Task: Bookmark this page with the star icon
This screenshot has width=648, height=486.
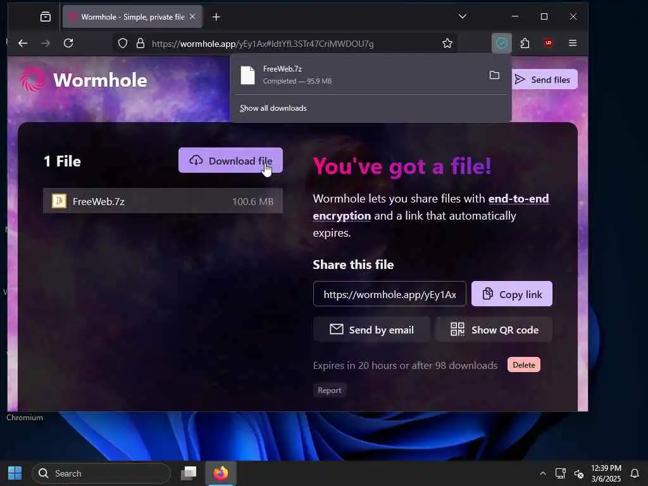Action: tap(447, 44)
